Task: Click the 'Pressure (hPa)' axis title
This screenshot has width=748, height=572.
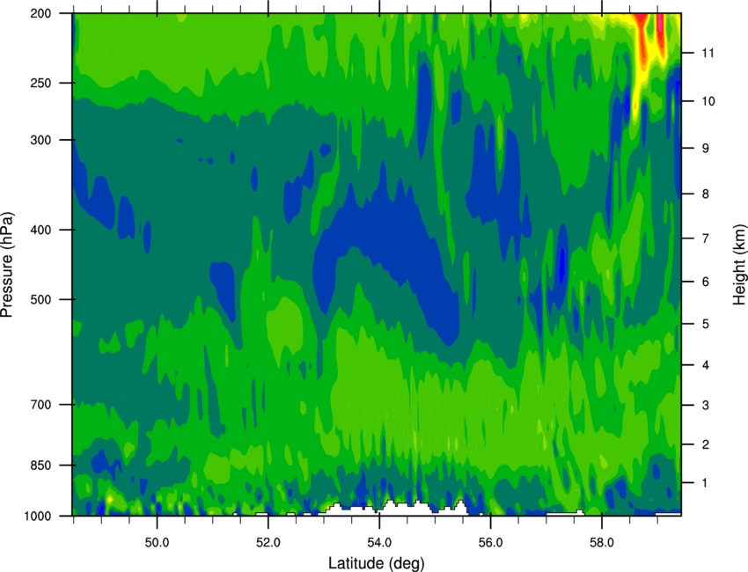Action: 7,264
